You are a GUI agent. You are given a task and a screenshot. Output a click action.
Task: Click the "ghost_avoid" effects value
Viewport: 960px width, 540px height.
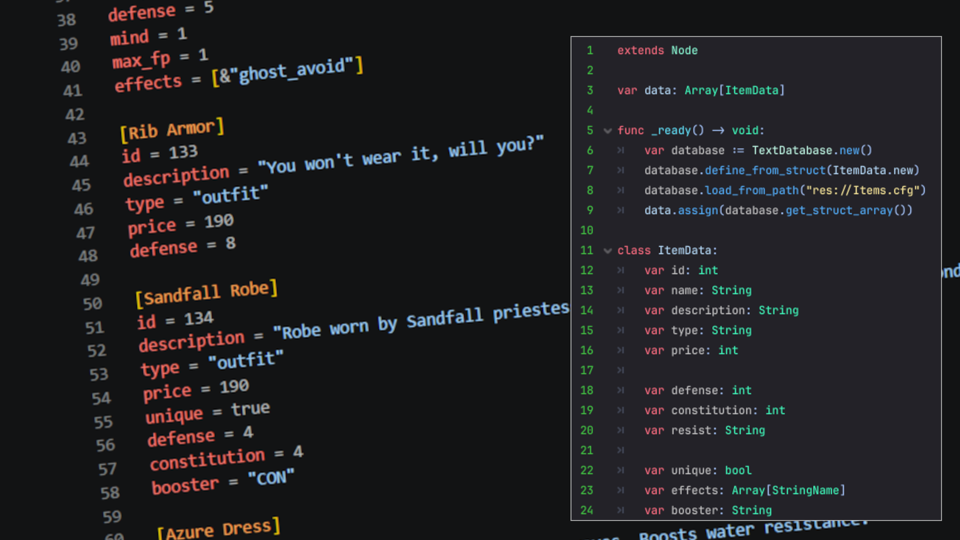pyautogui.click(x=291, y=71)
